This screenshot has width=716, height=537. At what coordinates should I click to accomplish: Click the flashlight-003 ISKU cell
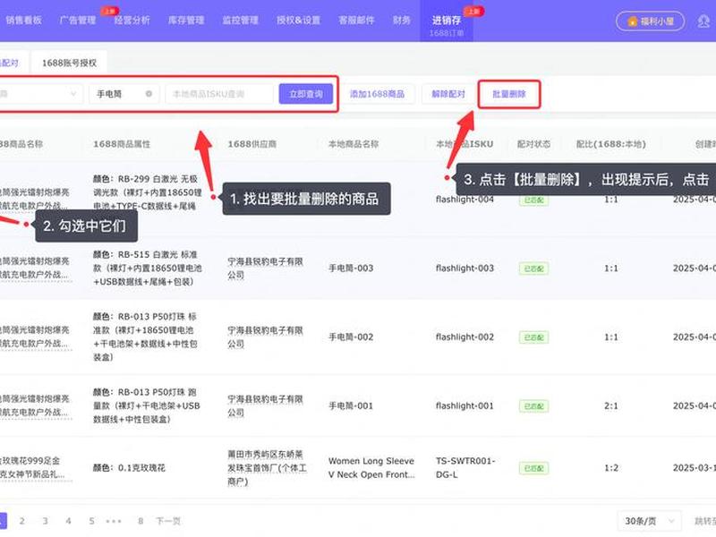[465, 268]
